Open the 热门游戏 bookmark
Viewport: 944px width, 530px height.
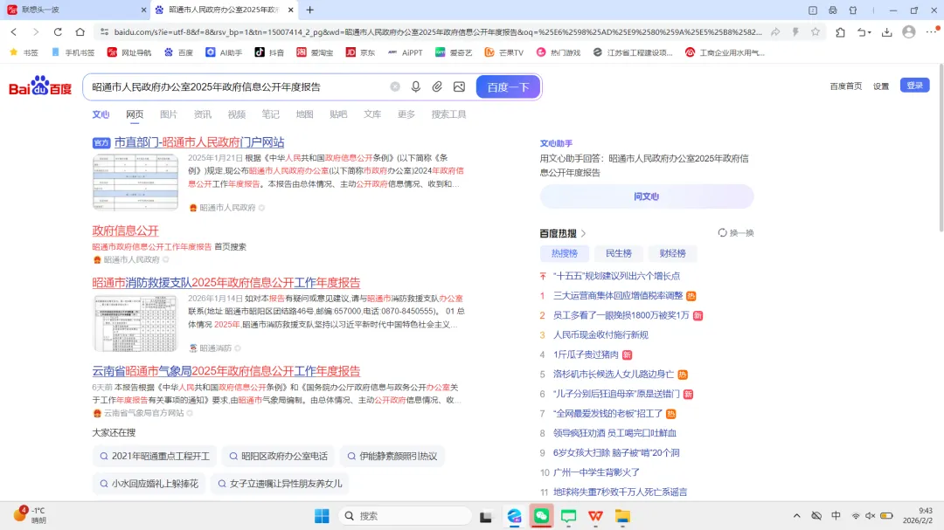point(558,52)
